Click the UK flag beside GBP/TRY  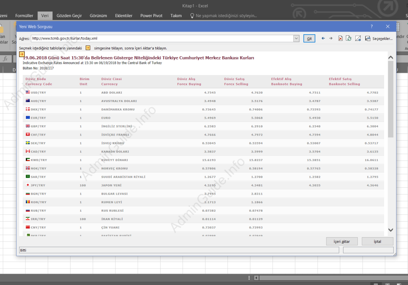point(28,126)
